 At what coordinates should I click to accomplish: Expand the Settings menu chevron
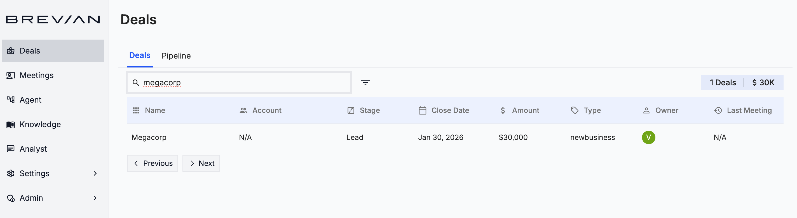(x=95, y=173)
